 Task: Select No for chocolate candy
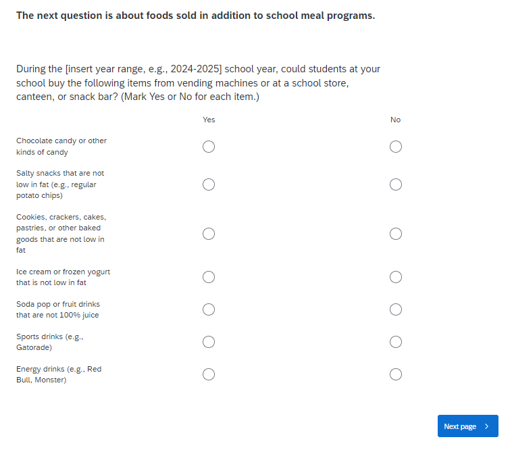(396, 147)
